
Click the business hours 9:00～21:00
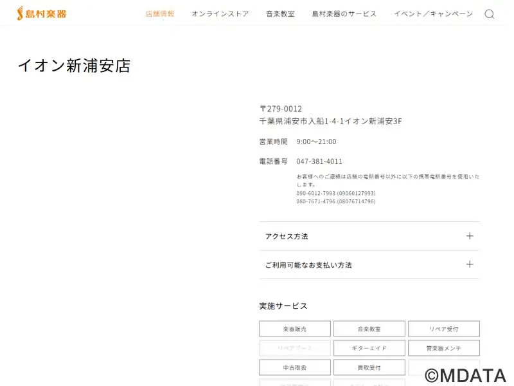click(x=316, y=142)
